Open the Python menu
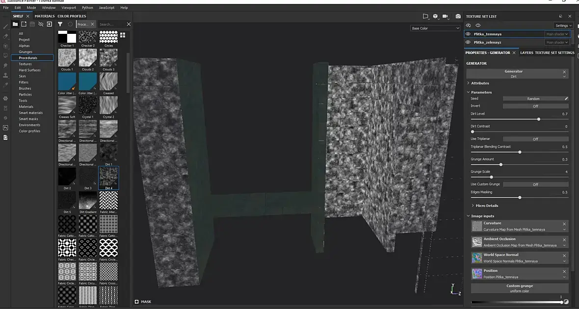 [87, 7]
